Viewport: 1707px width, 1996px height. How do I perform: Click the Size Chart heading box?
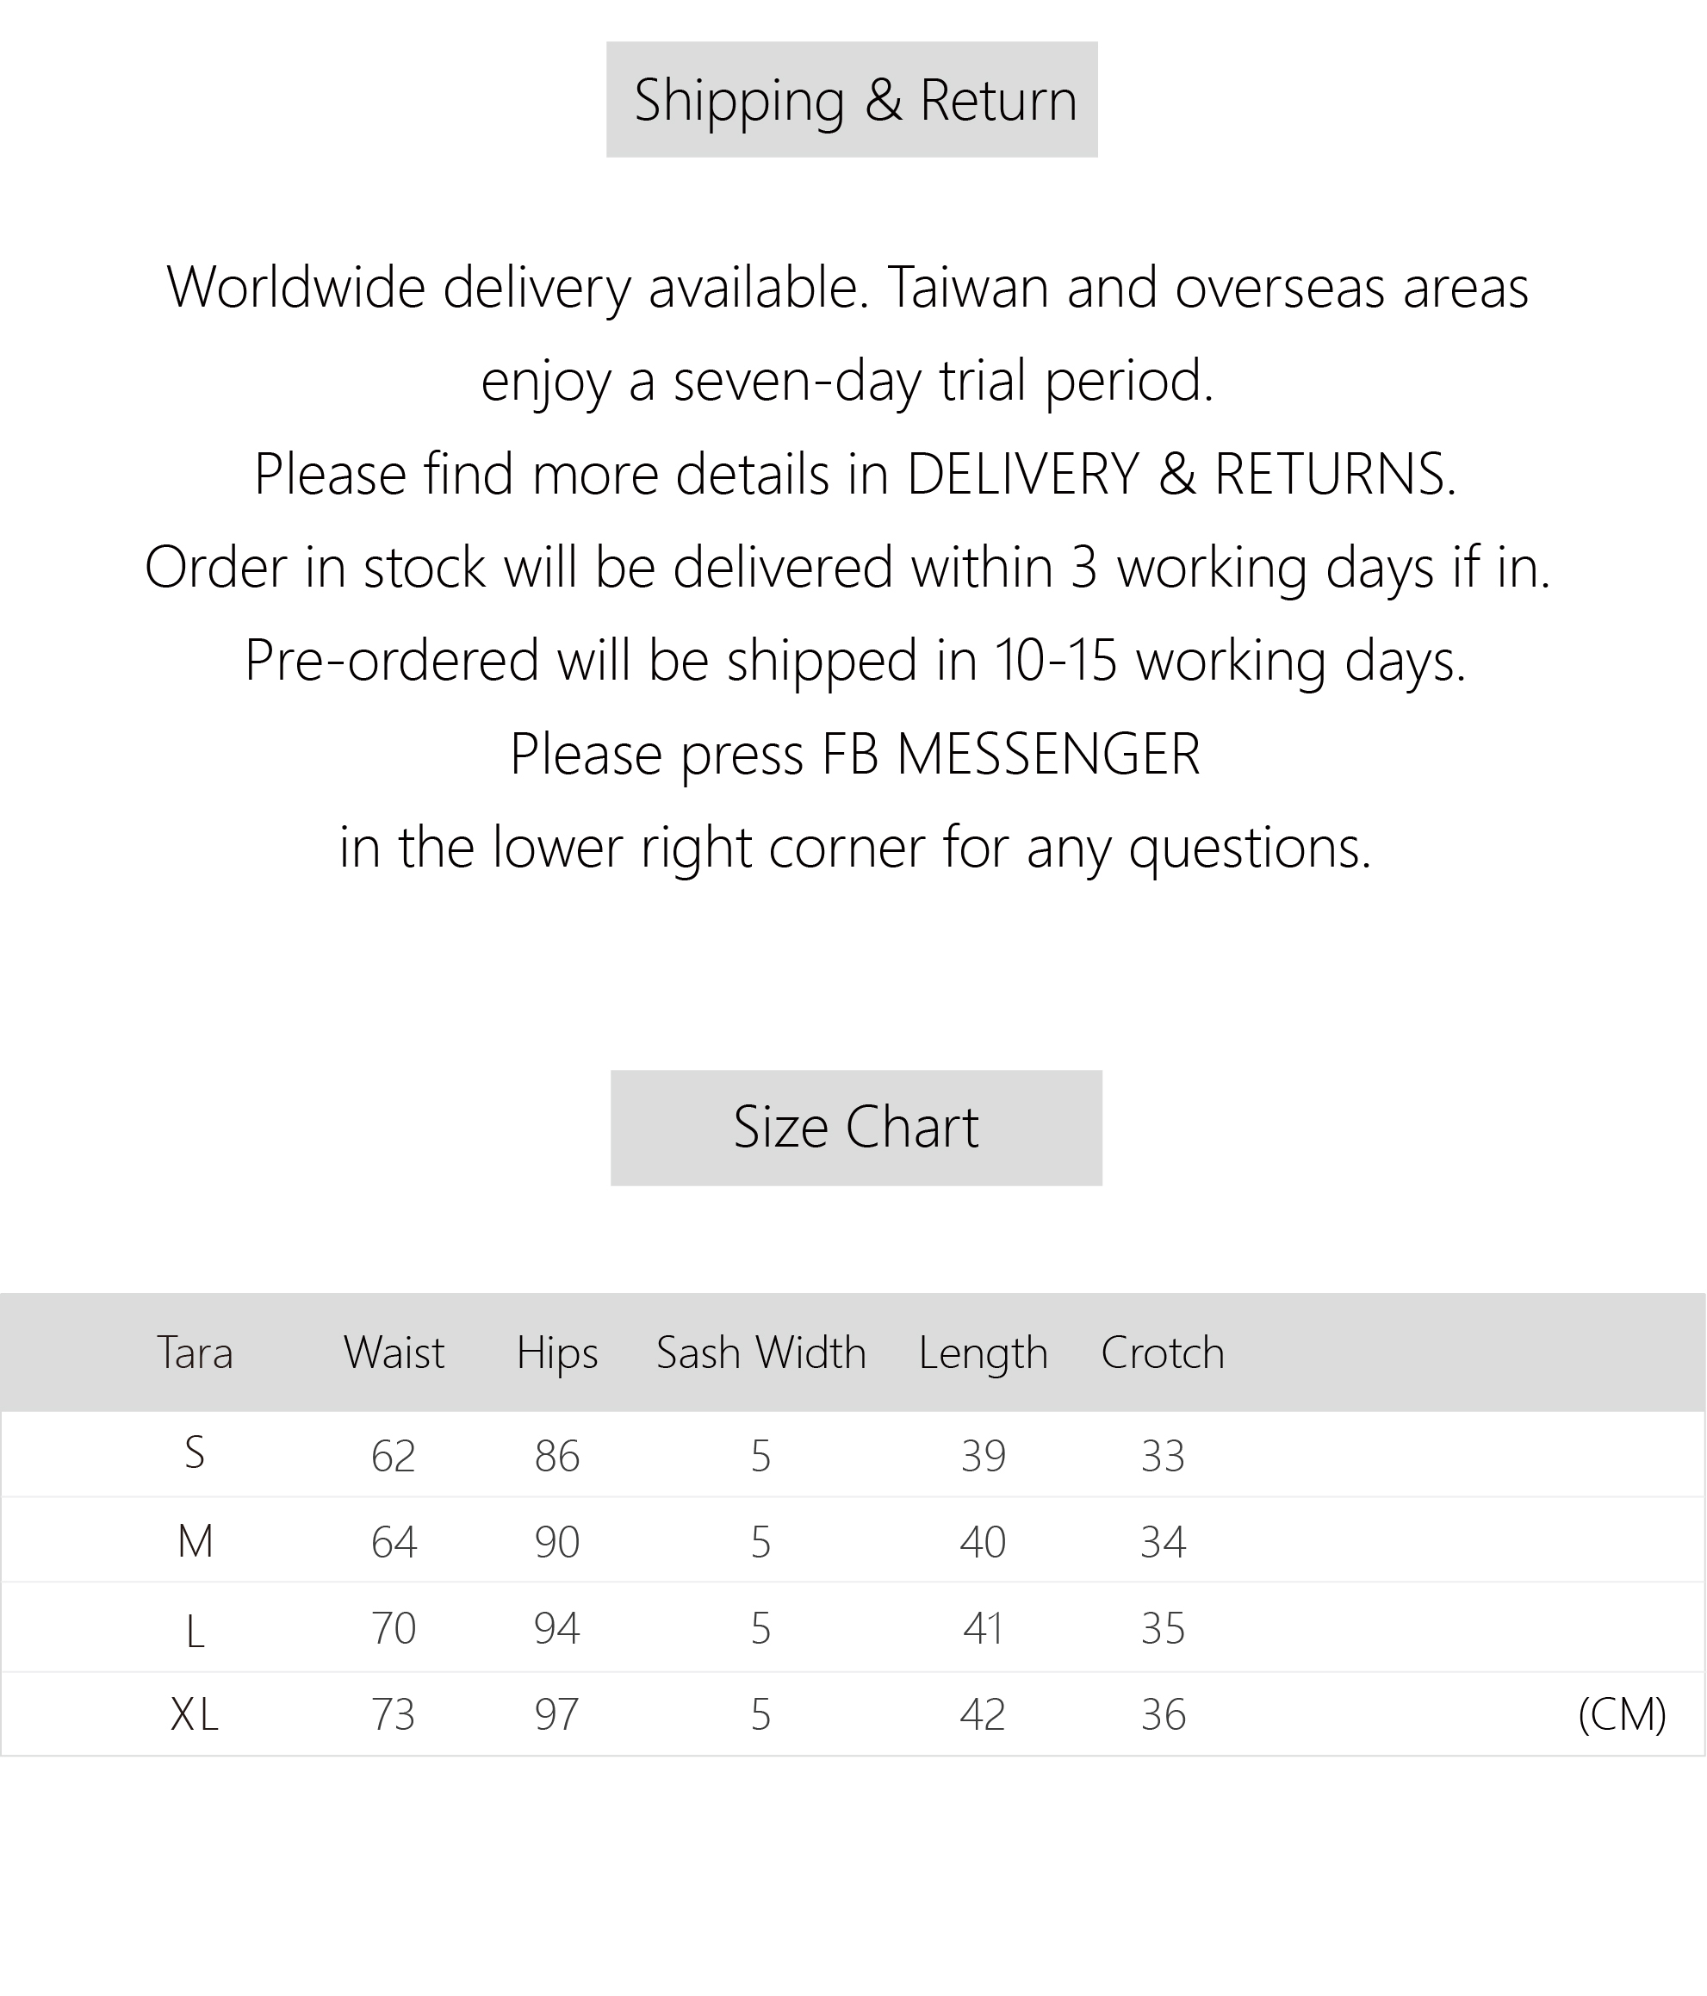pos(855,1127)
